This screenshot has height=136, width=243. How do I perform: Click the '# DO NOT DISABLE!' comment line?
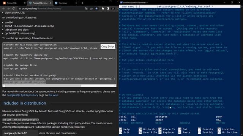(132, 95)
